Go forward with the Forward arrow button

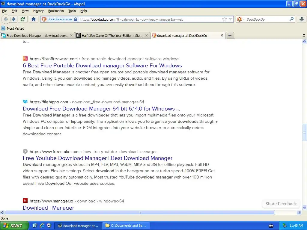click(x=13, y=19)
